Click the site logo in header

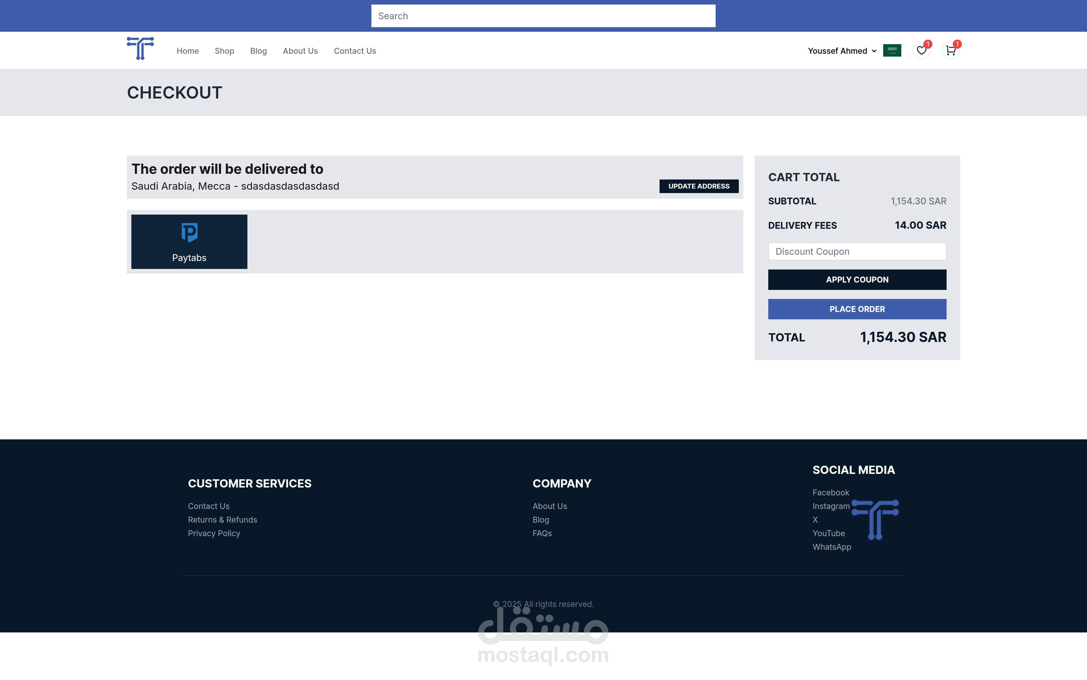140,49
